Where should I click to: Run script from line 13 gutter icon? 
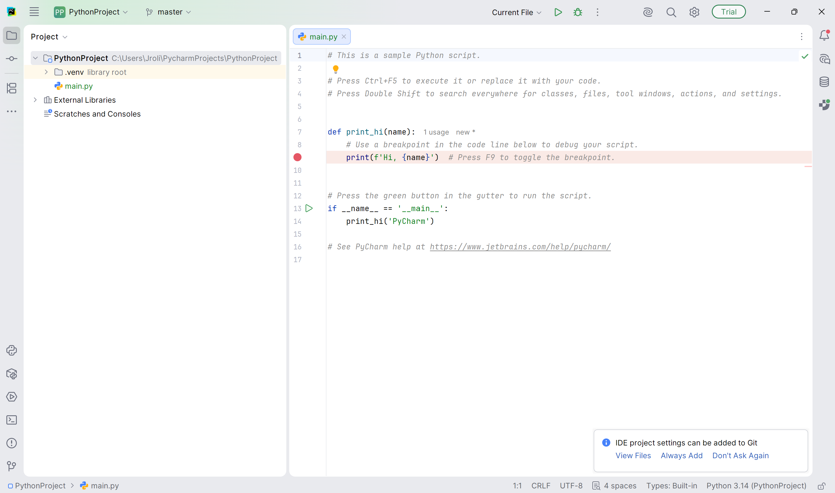click(x=309, y=208)
